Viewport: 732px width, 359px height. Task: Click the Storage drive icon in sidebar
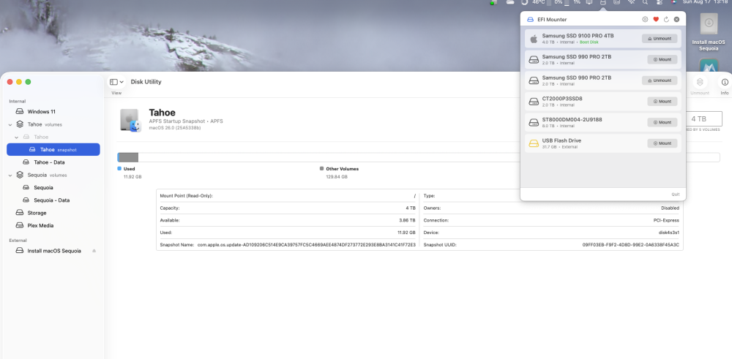pyautogui.click(x=20, y=213)
